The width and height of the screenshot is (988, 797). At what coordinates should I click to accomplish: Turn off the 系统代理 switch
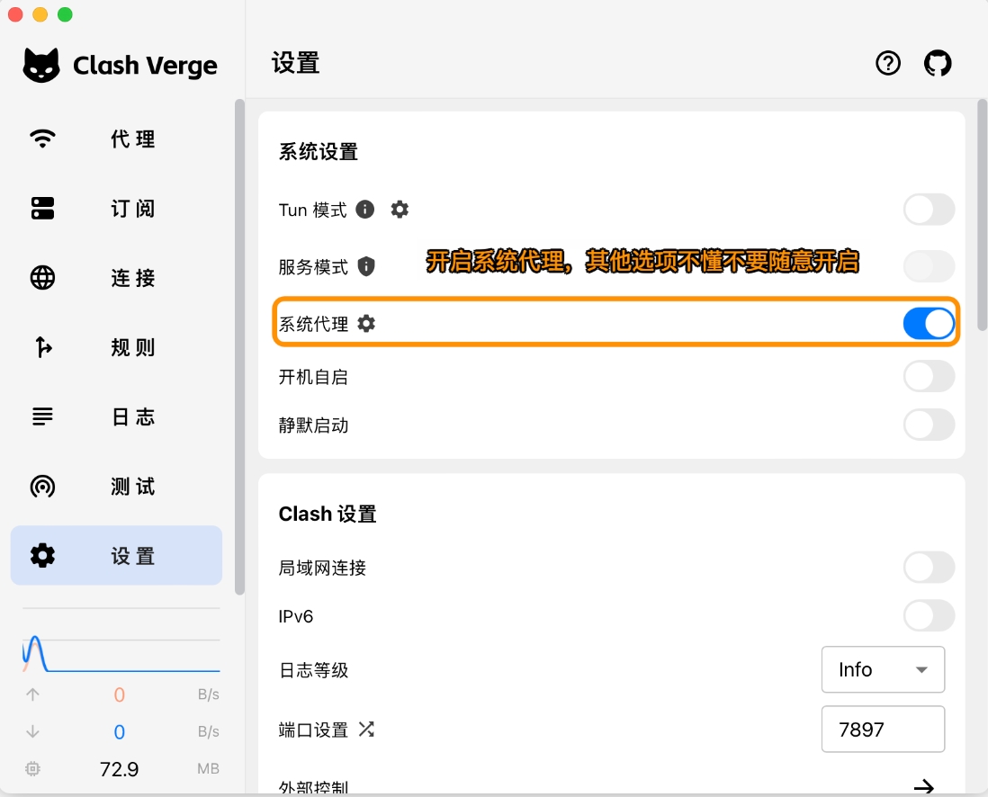click(x=928, y=322)
